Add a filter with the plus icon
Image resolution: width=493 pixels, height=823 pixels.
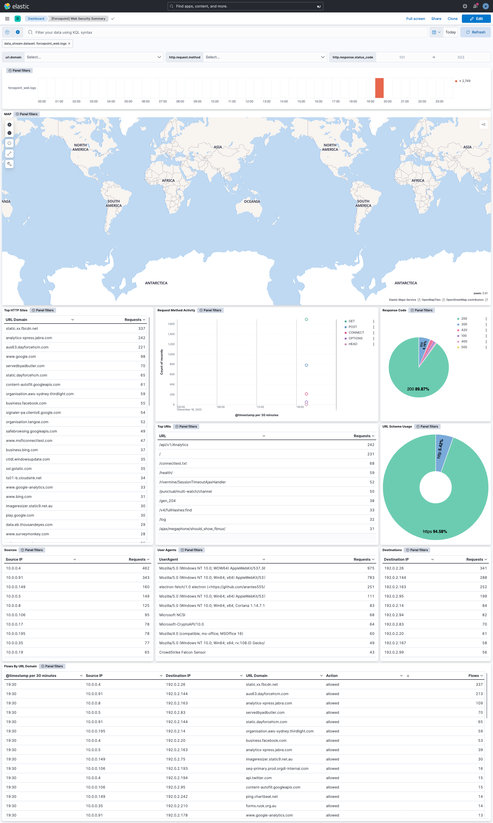(x=18, y=32)
